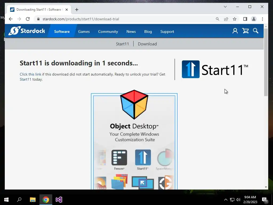Launch Visual Studio from the taskbar
This screenshot has height=205, width=273.
click(59, 200)
